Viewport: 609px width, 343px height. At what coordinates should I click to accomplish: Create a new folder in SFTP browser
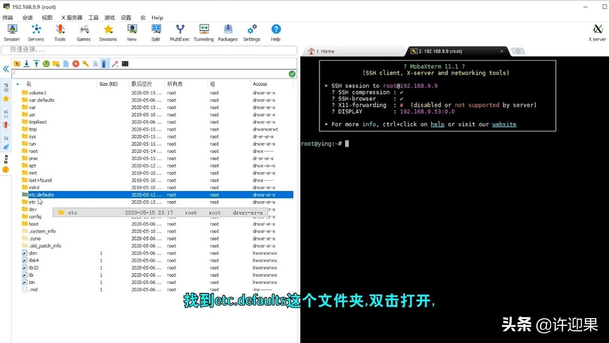[56, 64]
